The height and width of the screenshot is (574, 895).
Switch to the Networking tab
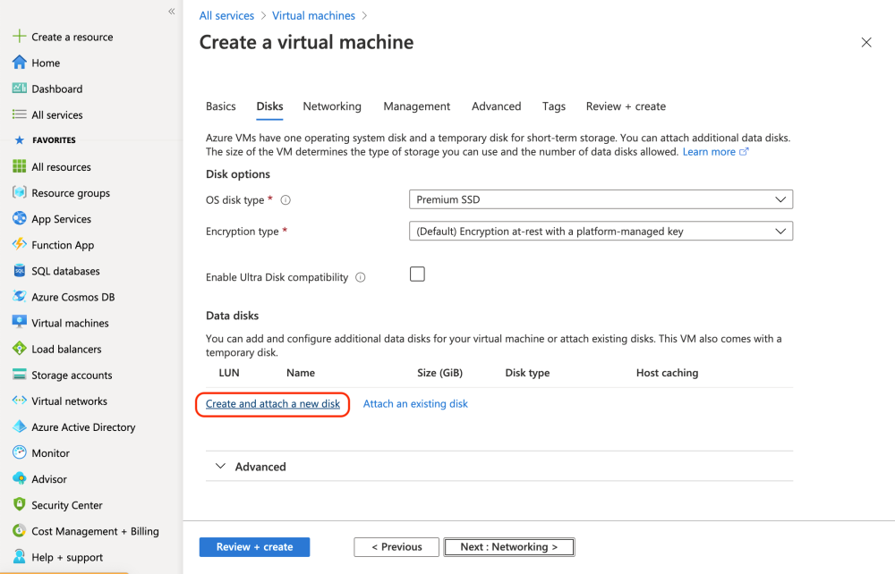tap(332, 106)
